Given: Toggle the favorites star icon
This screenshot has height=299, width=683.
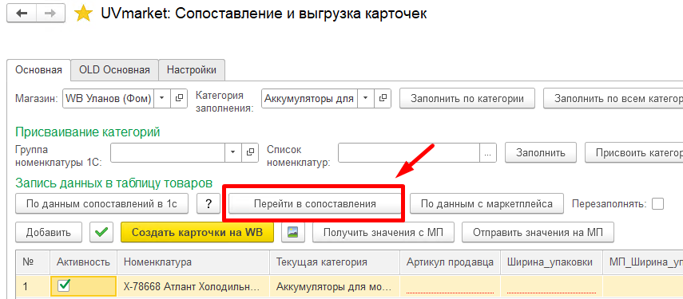Looking at the screenshot, I should pyautogui.click(x=83, y=14).
